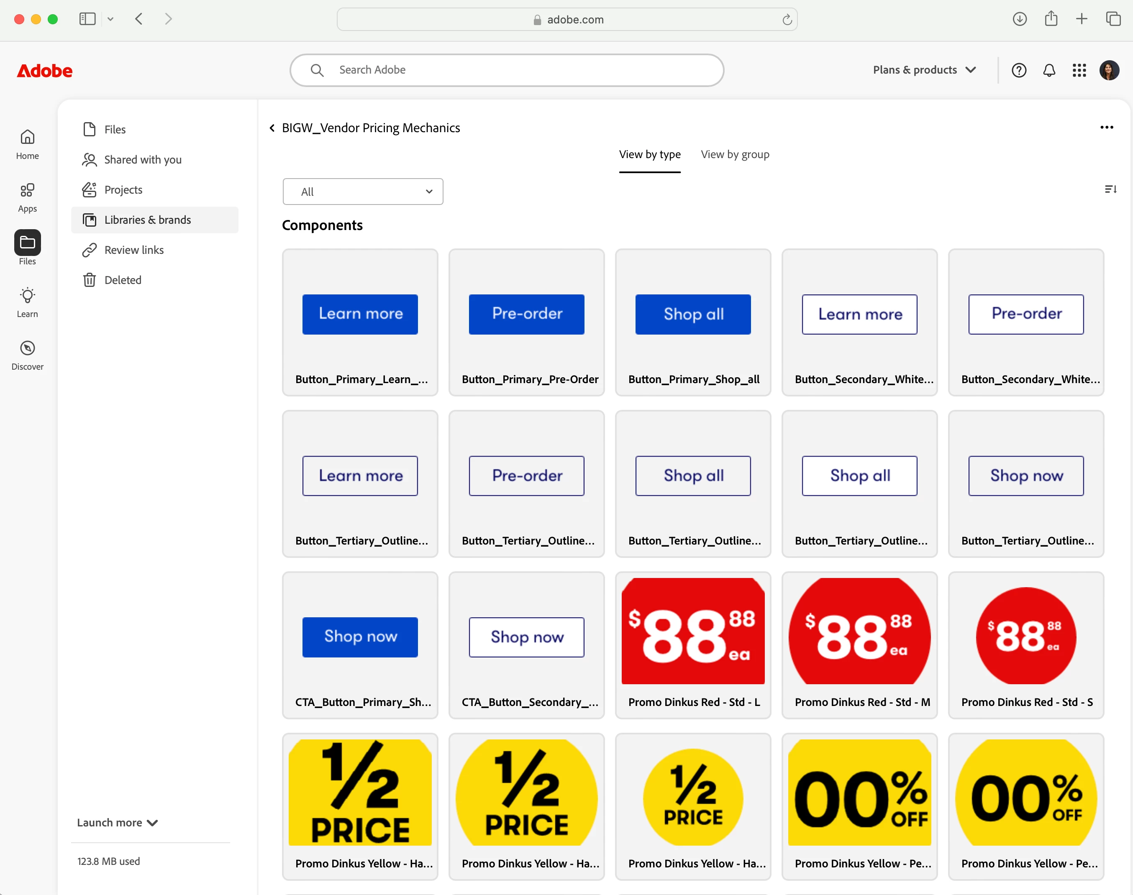Open Button_Primary_Shop_all component
This screenshot has height=895, width=1133.
coord(692,315)
